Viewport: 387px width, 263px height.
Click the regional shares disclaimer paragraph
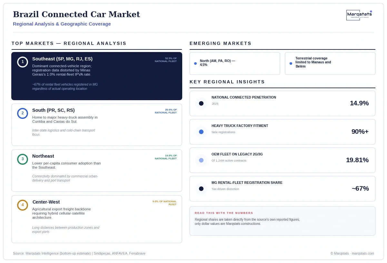point(247,222)
